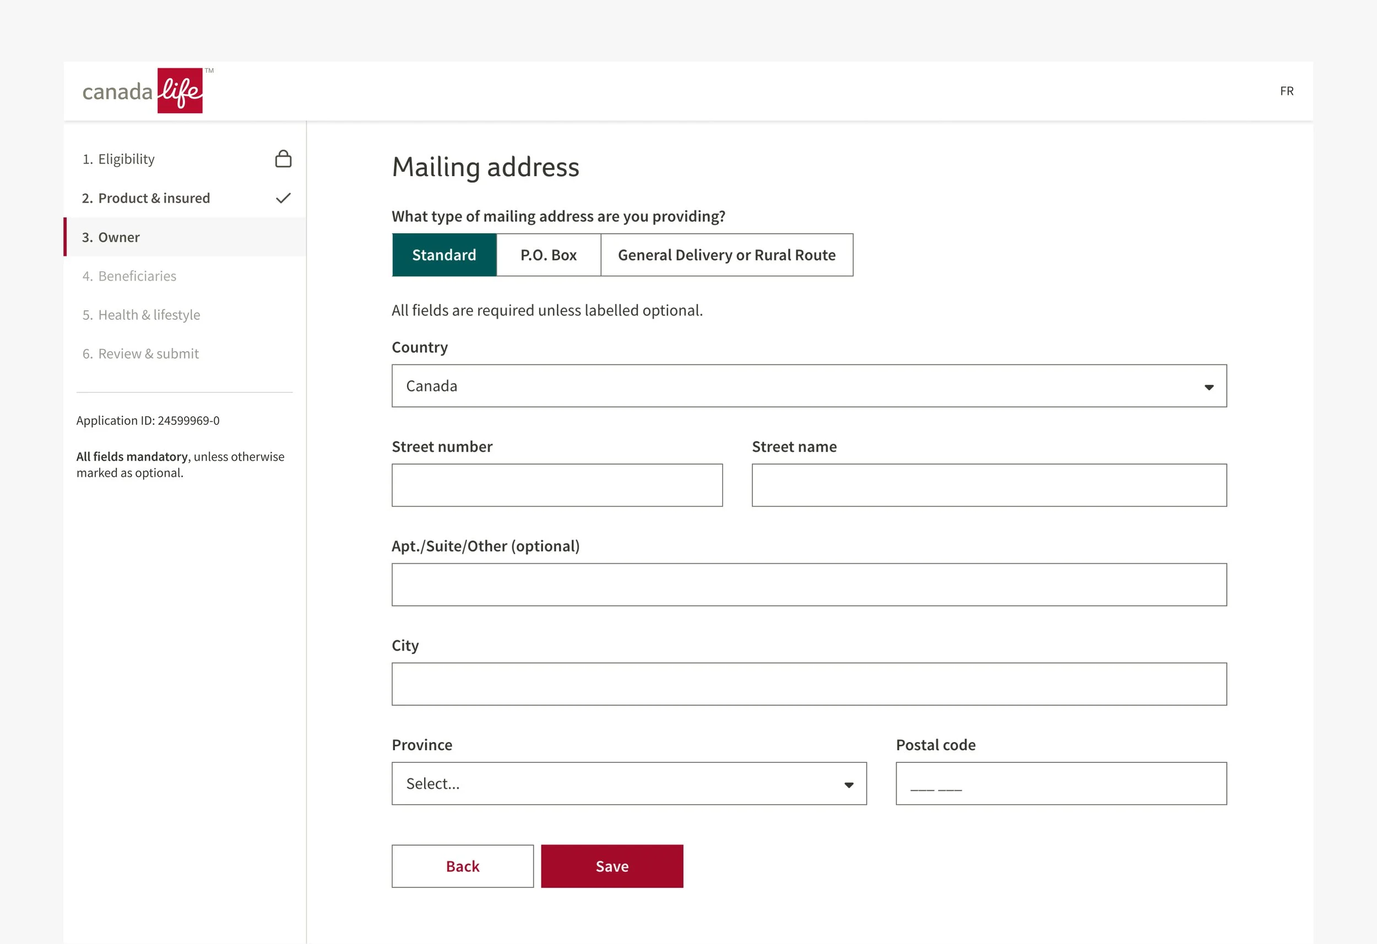Focus the Street number field
Viewport: 1377px width, 944px height.
pyautogui.click(x=557, y=485)
